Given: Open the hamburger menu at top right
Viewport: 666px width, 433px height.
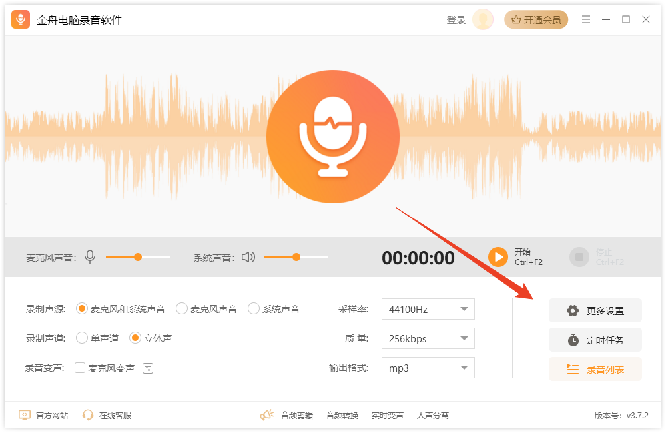Looking at the screenshot, I should coord(586,19).
